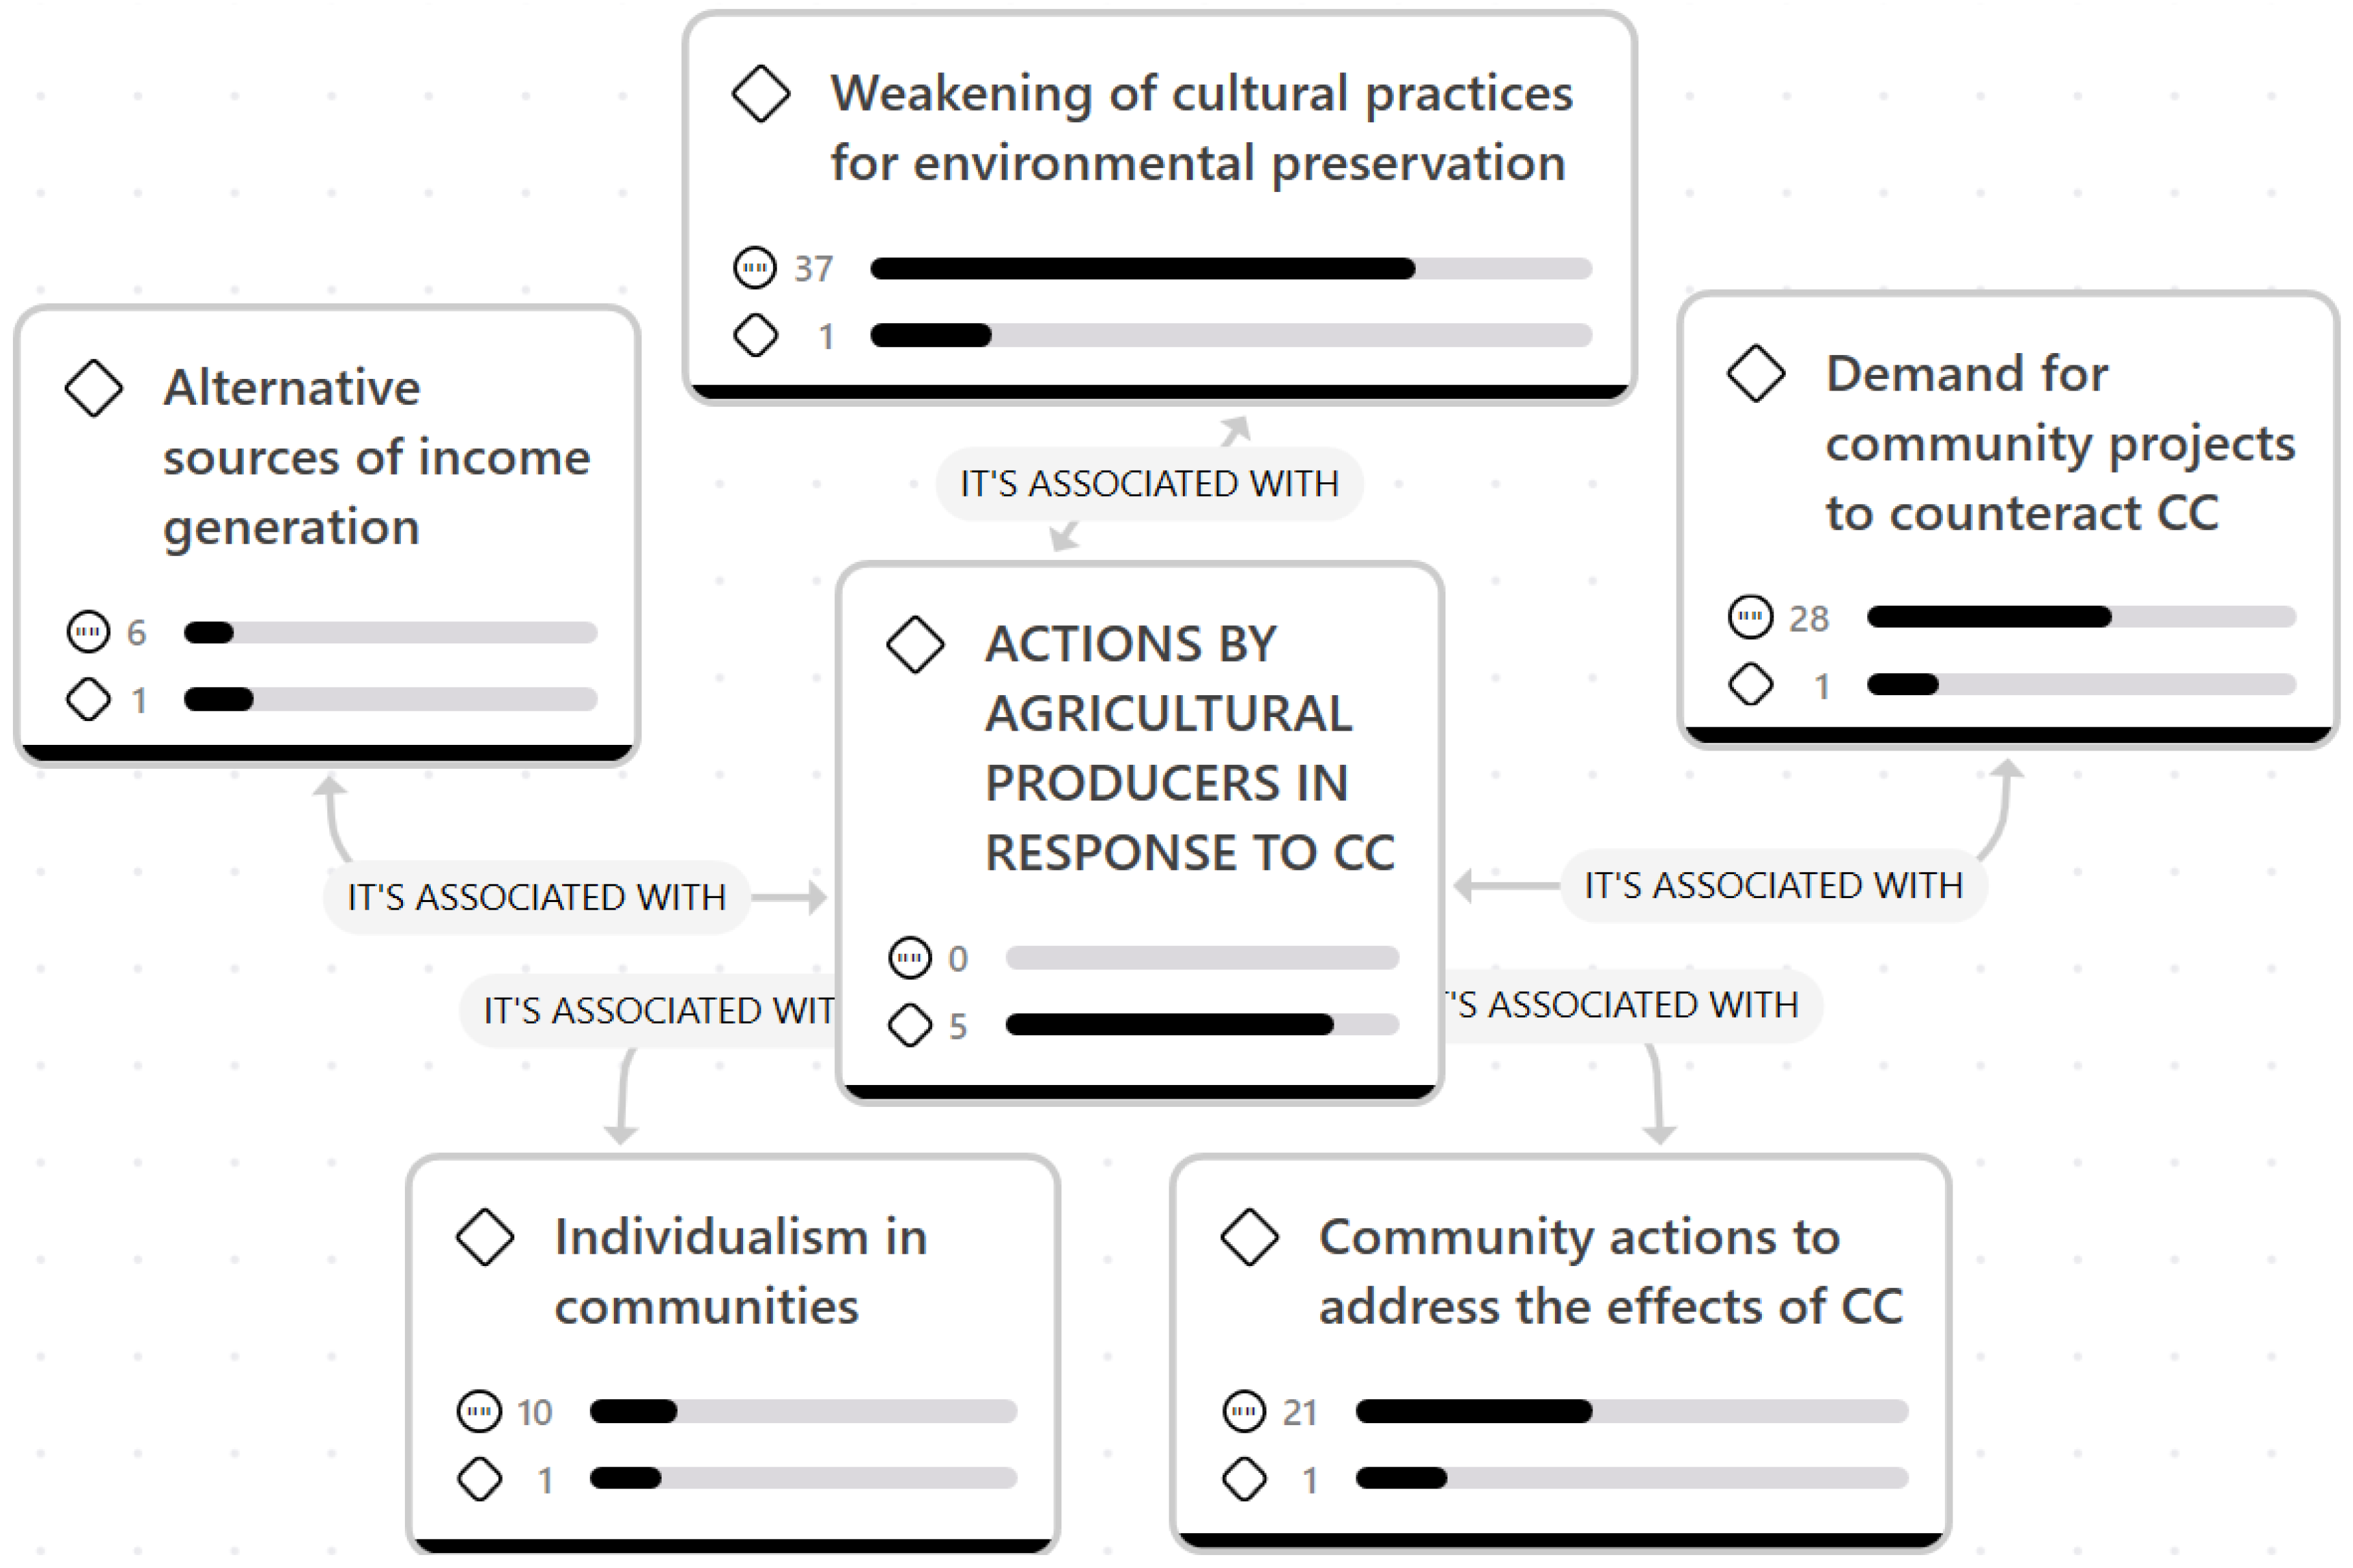
Task: Click the diamond icon beside Community actions title
Action: click(x=1249, y=1237)
